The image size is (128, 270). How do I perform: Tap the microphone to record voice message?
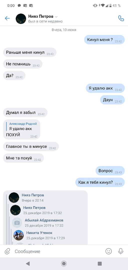click(120, 251)
